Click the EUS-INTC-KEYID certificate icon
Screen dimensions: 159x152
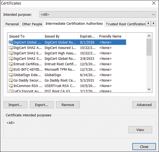(x=11, y=70)
